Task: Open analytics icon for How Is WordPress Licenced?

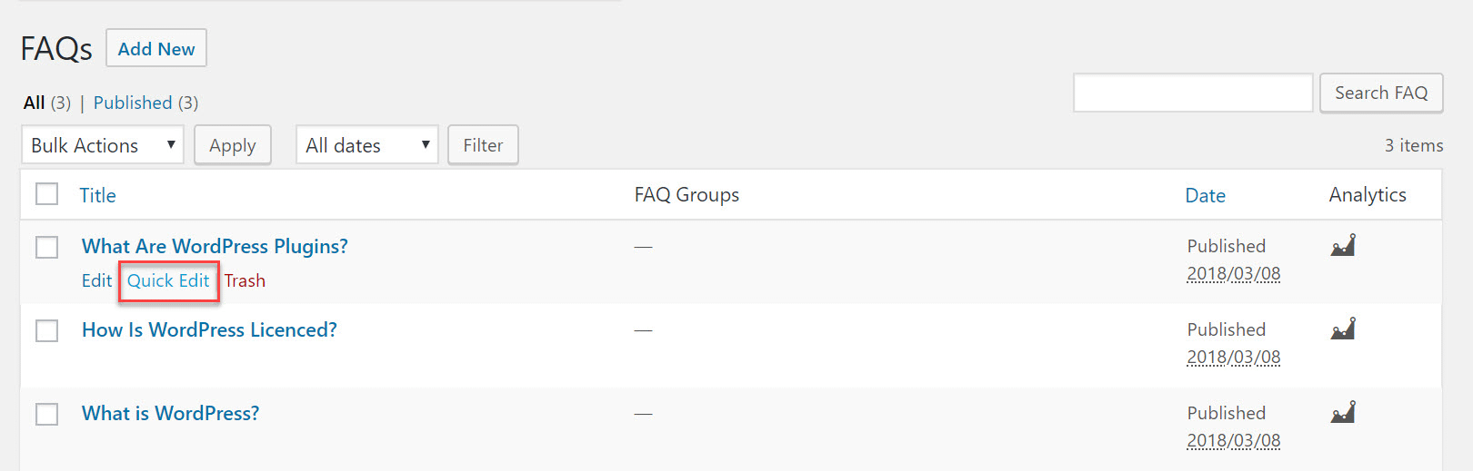Action: [x=1343, y=329]
